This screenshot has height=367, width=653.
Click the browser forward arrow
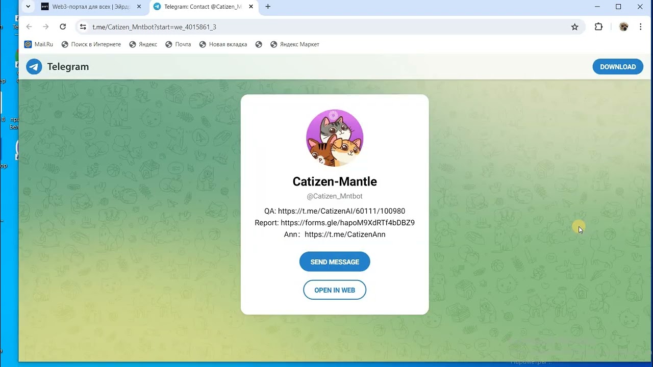(46, 27)
